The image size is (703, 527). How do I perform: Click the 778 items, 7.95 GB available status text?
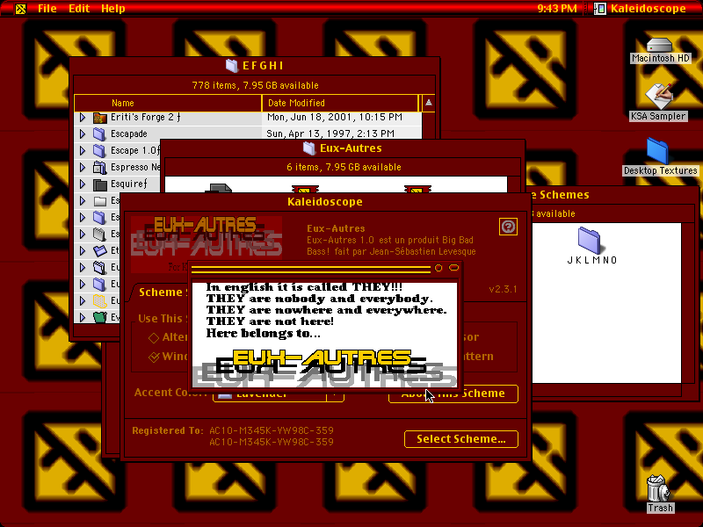click(255, 85)
